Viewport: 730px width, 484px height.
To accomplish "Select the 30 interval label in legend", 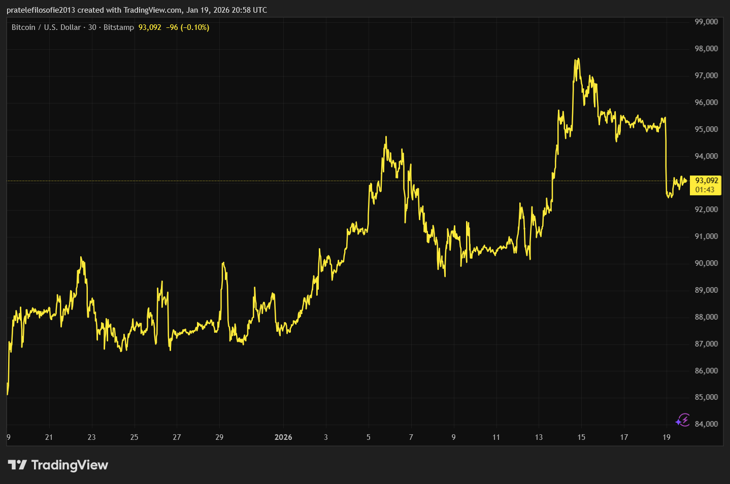I will (x=92, y=27).
